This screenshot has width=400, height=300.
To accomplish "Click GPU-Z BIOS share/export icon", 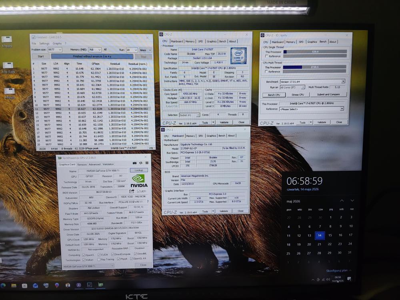I will 132,191.
